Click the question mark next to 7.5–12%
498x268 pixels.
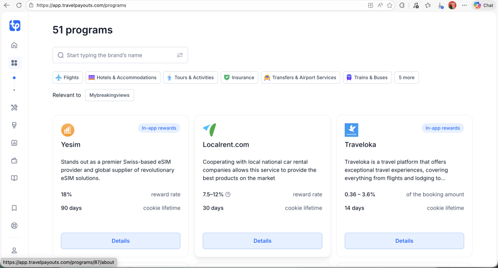(x=228, y=195)
